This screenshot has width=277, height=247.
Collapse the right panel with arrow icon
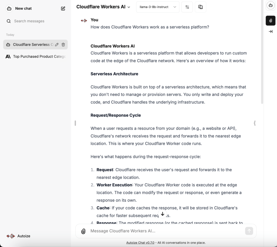pyautogui.click(x=271, y=32)
